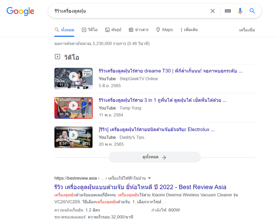The width and height of the screenshot is (277, 221).
Task: Expand the dropdown arrow beside bestreview.asia breadcrumb
Action: pos(150,178)
